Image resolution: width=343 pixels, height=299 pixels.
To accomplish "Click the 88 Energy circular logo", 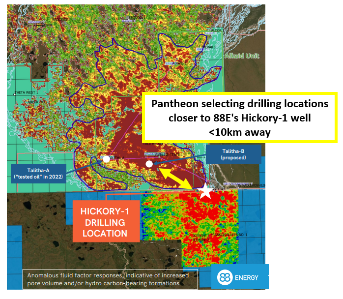I will (225, 277).
